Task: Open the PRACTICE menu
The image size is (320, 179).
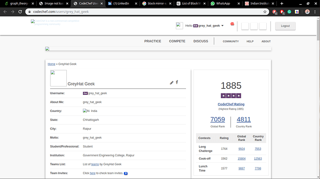Action: tap(153, 41)
